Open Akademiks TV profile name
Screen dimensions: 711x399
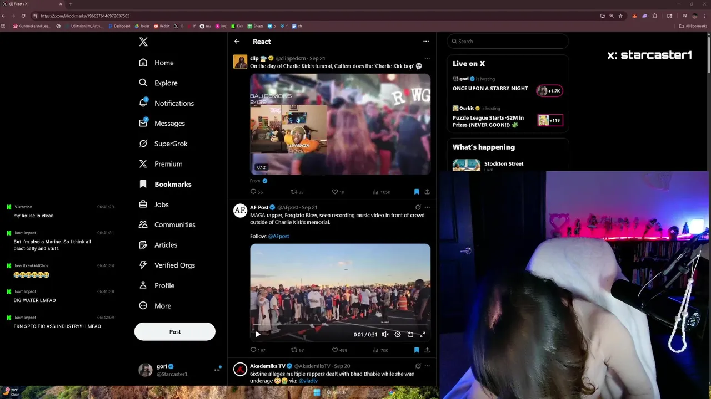click(x=268, y=366)
